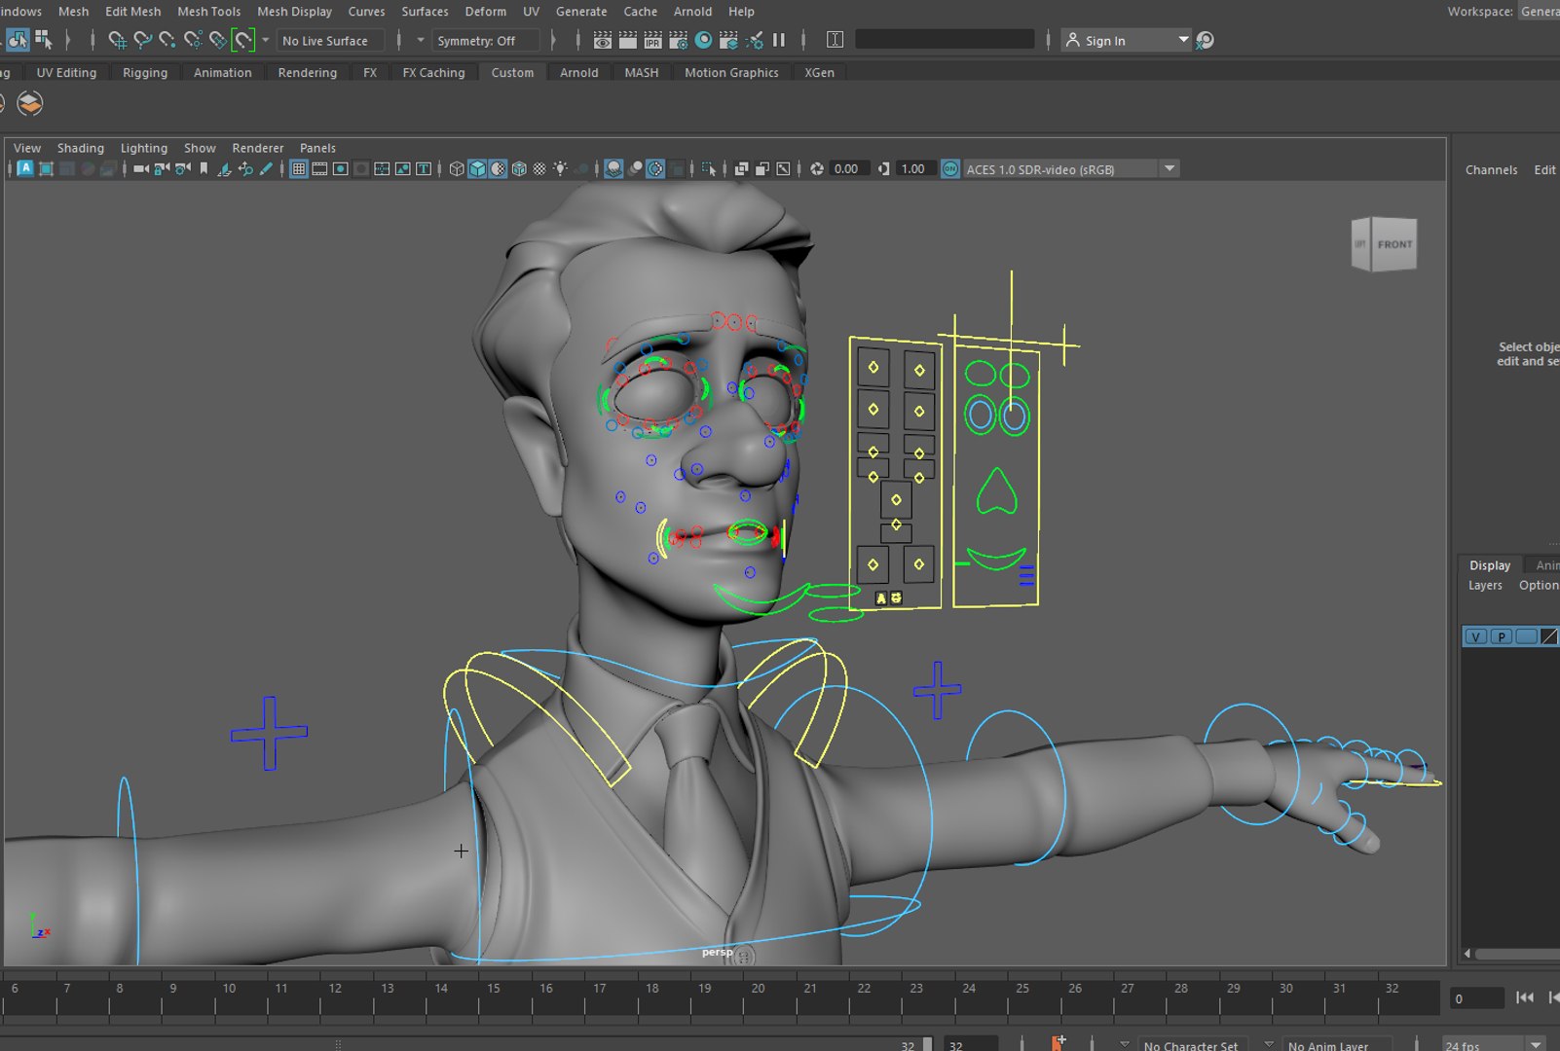Toggle the color management ON button

[950, 168]
